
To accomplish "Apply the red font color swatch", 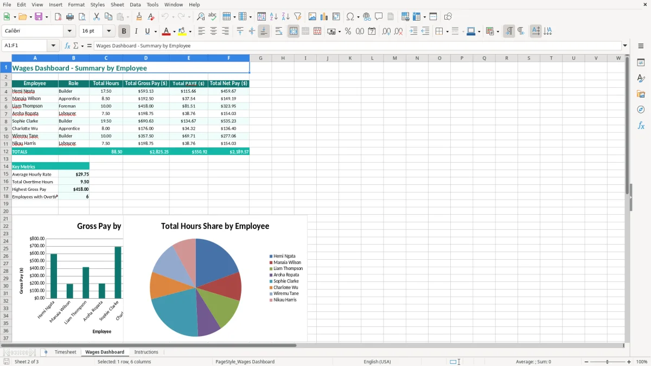I will pos(167,31).
